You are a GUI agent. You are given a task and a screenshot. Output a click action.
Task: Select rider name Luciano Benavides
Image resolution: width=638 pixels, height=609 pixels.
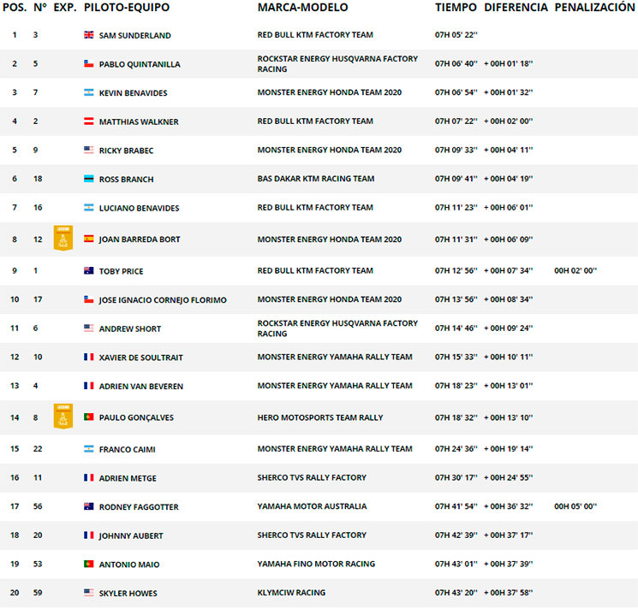click(139, 209)
